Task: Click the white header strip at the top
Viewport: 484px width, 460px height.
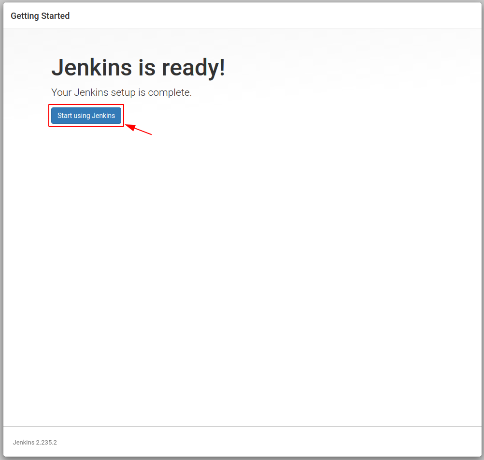Action: point(242,15)
